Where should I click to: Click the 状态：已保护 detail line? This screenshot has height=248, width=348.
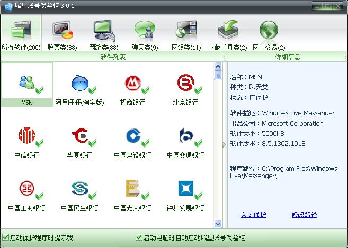tap(249, 97)
